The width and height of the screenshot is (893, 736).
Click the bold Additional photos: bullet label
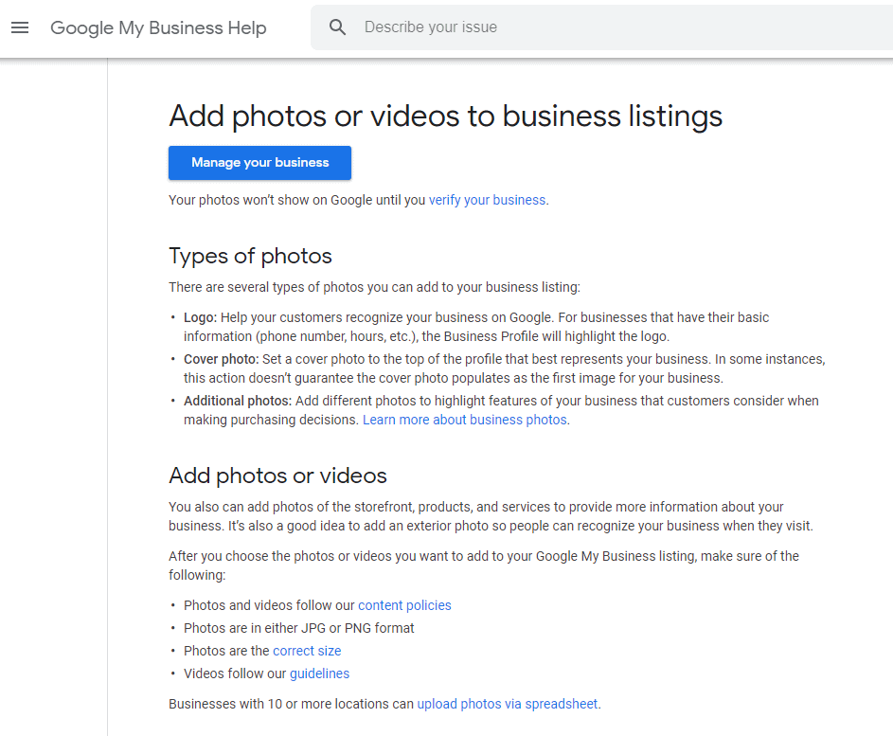(x=238, y=401)
